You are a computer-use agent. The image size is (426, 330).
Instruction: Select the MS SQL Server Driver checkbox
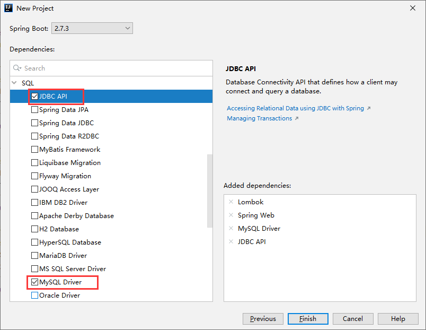click(x=34, y=269)
